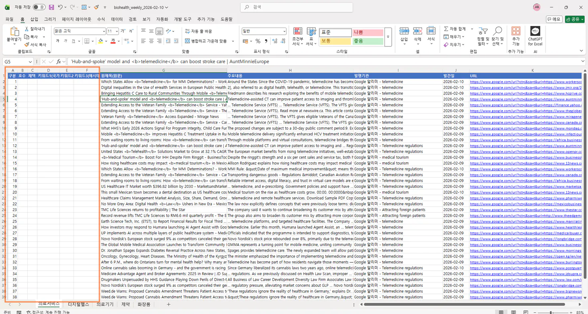Expand the cell styles gallery arrow
The image size is (588, 314).
388,37
